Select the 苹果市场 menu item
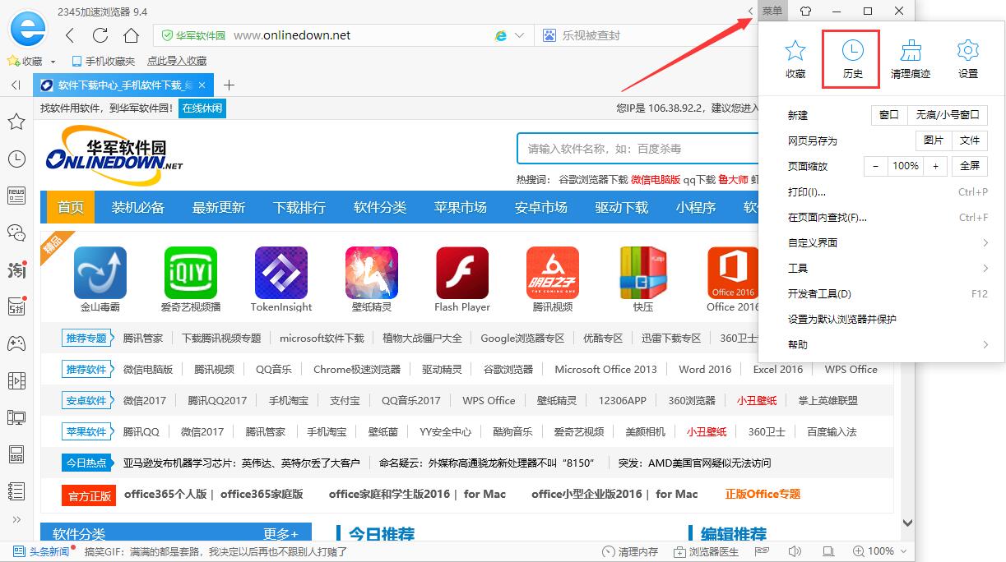1006x562 pixels. click(x=460, y=207)
